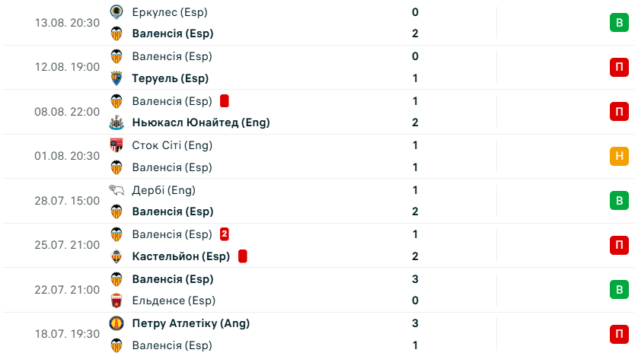The image size is (638, 356).
Task: Click the Derby ram logo icon
Action: click(x=116, y=189)
